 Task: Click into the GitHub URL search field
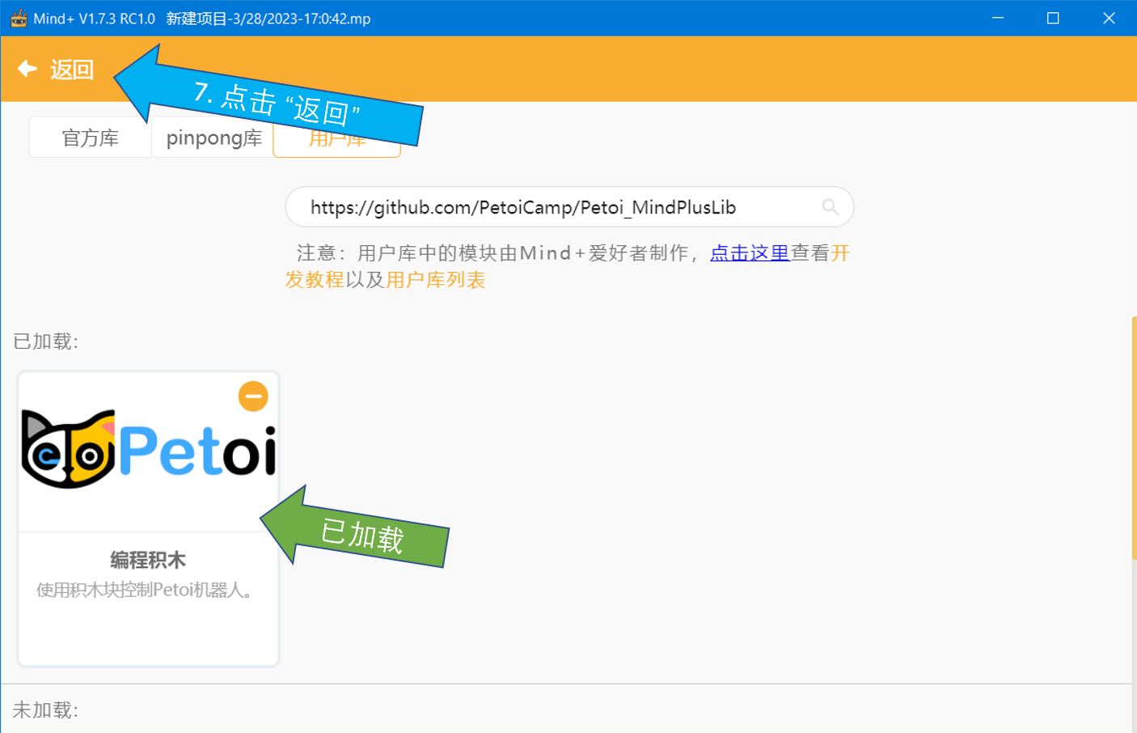pyautogui.click(x=569, y=207)
